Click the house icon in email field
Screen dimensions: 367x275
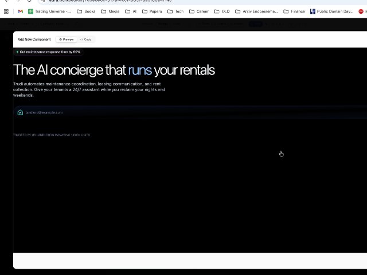[x=20, y=112]
